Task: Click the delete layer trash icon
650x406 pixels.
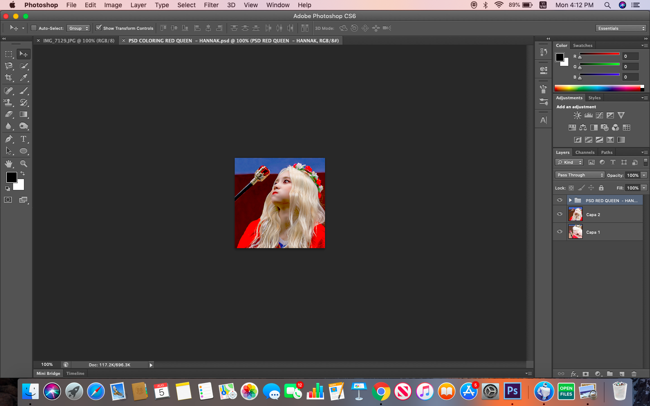Action: click(634, 374)
